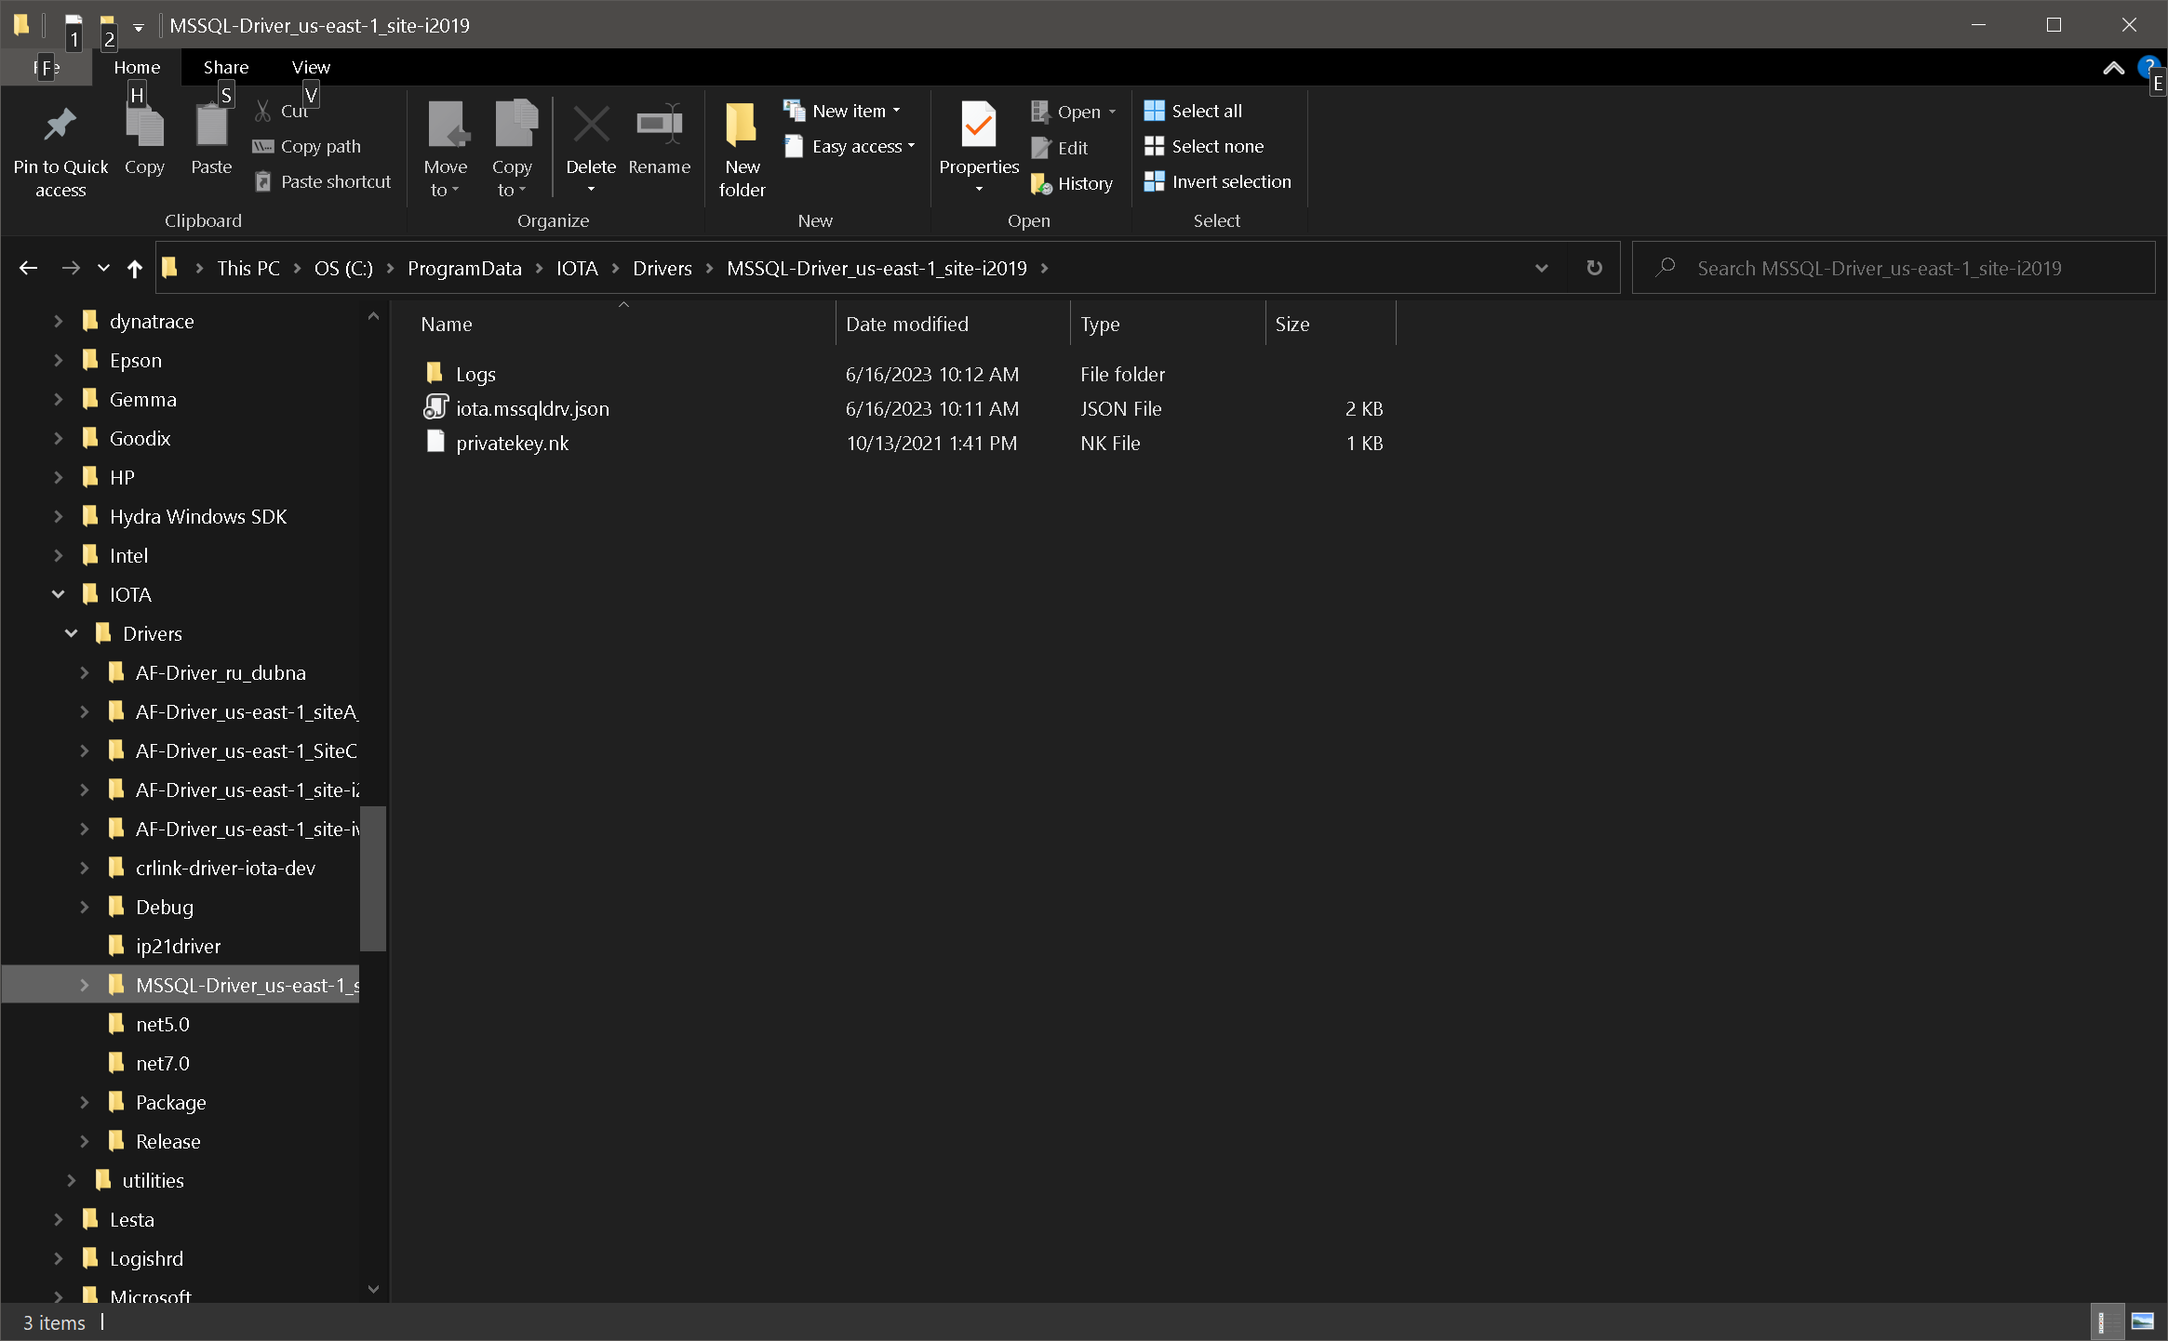Click This PC in address breadcrumb
Screen dimensions: 2168x1341
(248, 268)
